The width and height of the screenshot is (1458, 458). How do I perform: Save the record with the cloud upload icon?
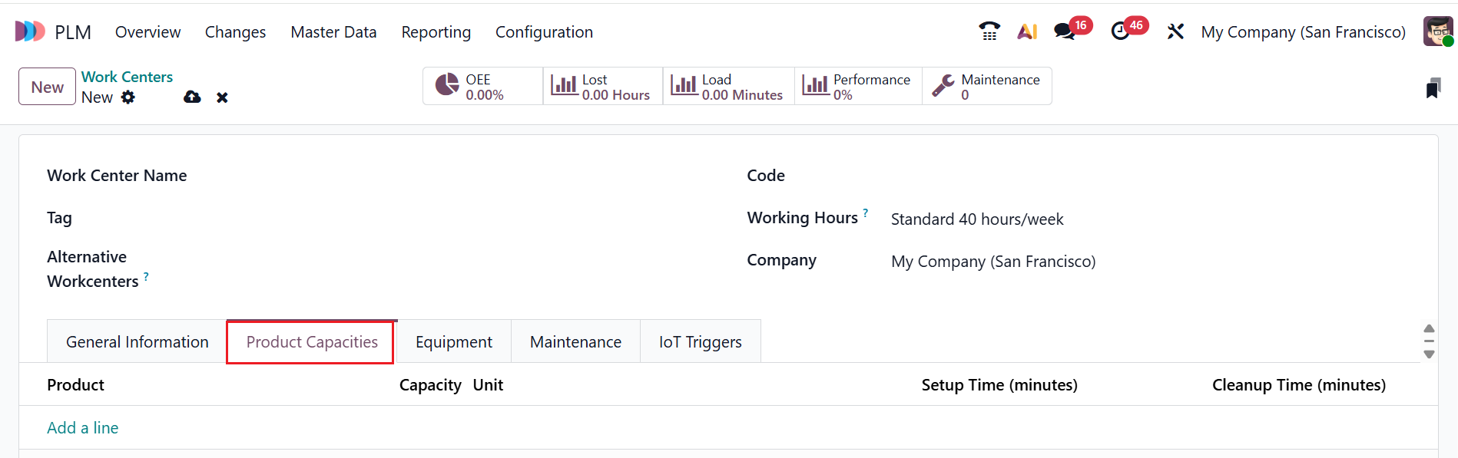[x=192, y=97]
